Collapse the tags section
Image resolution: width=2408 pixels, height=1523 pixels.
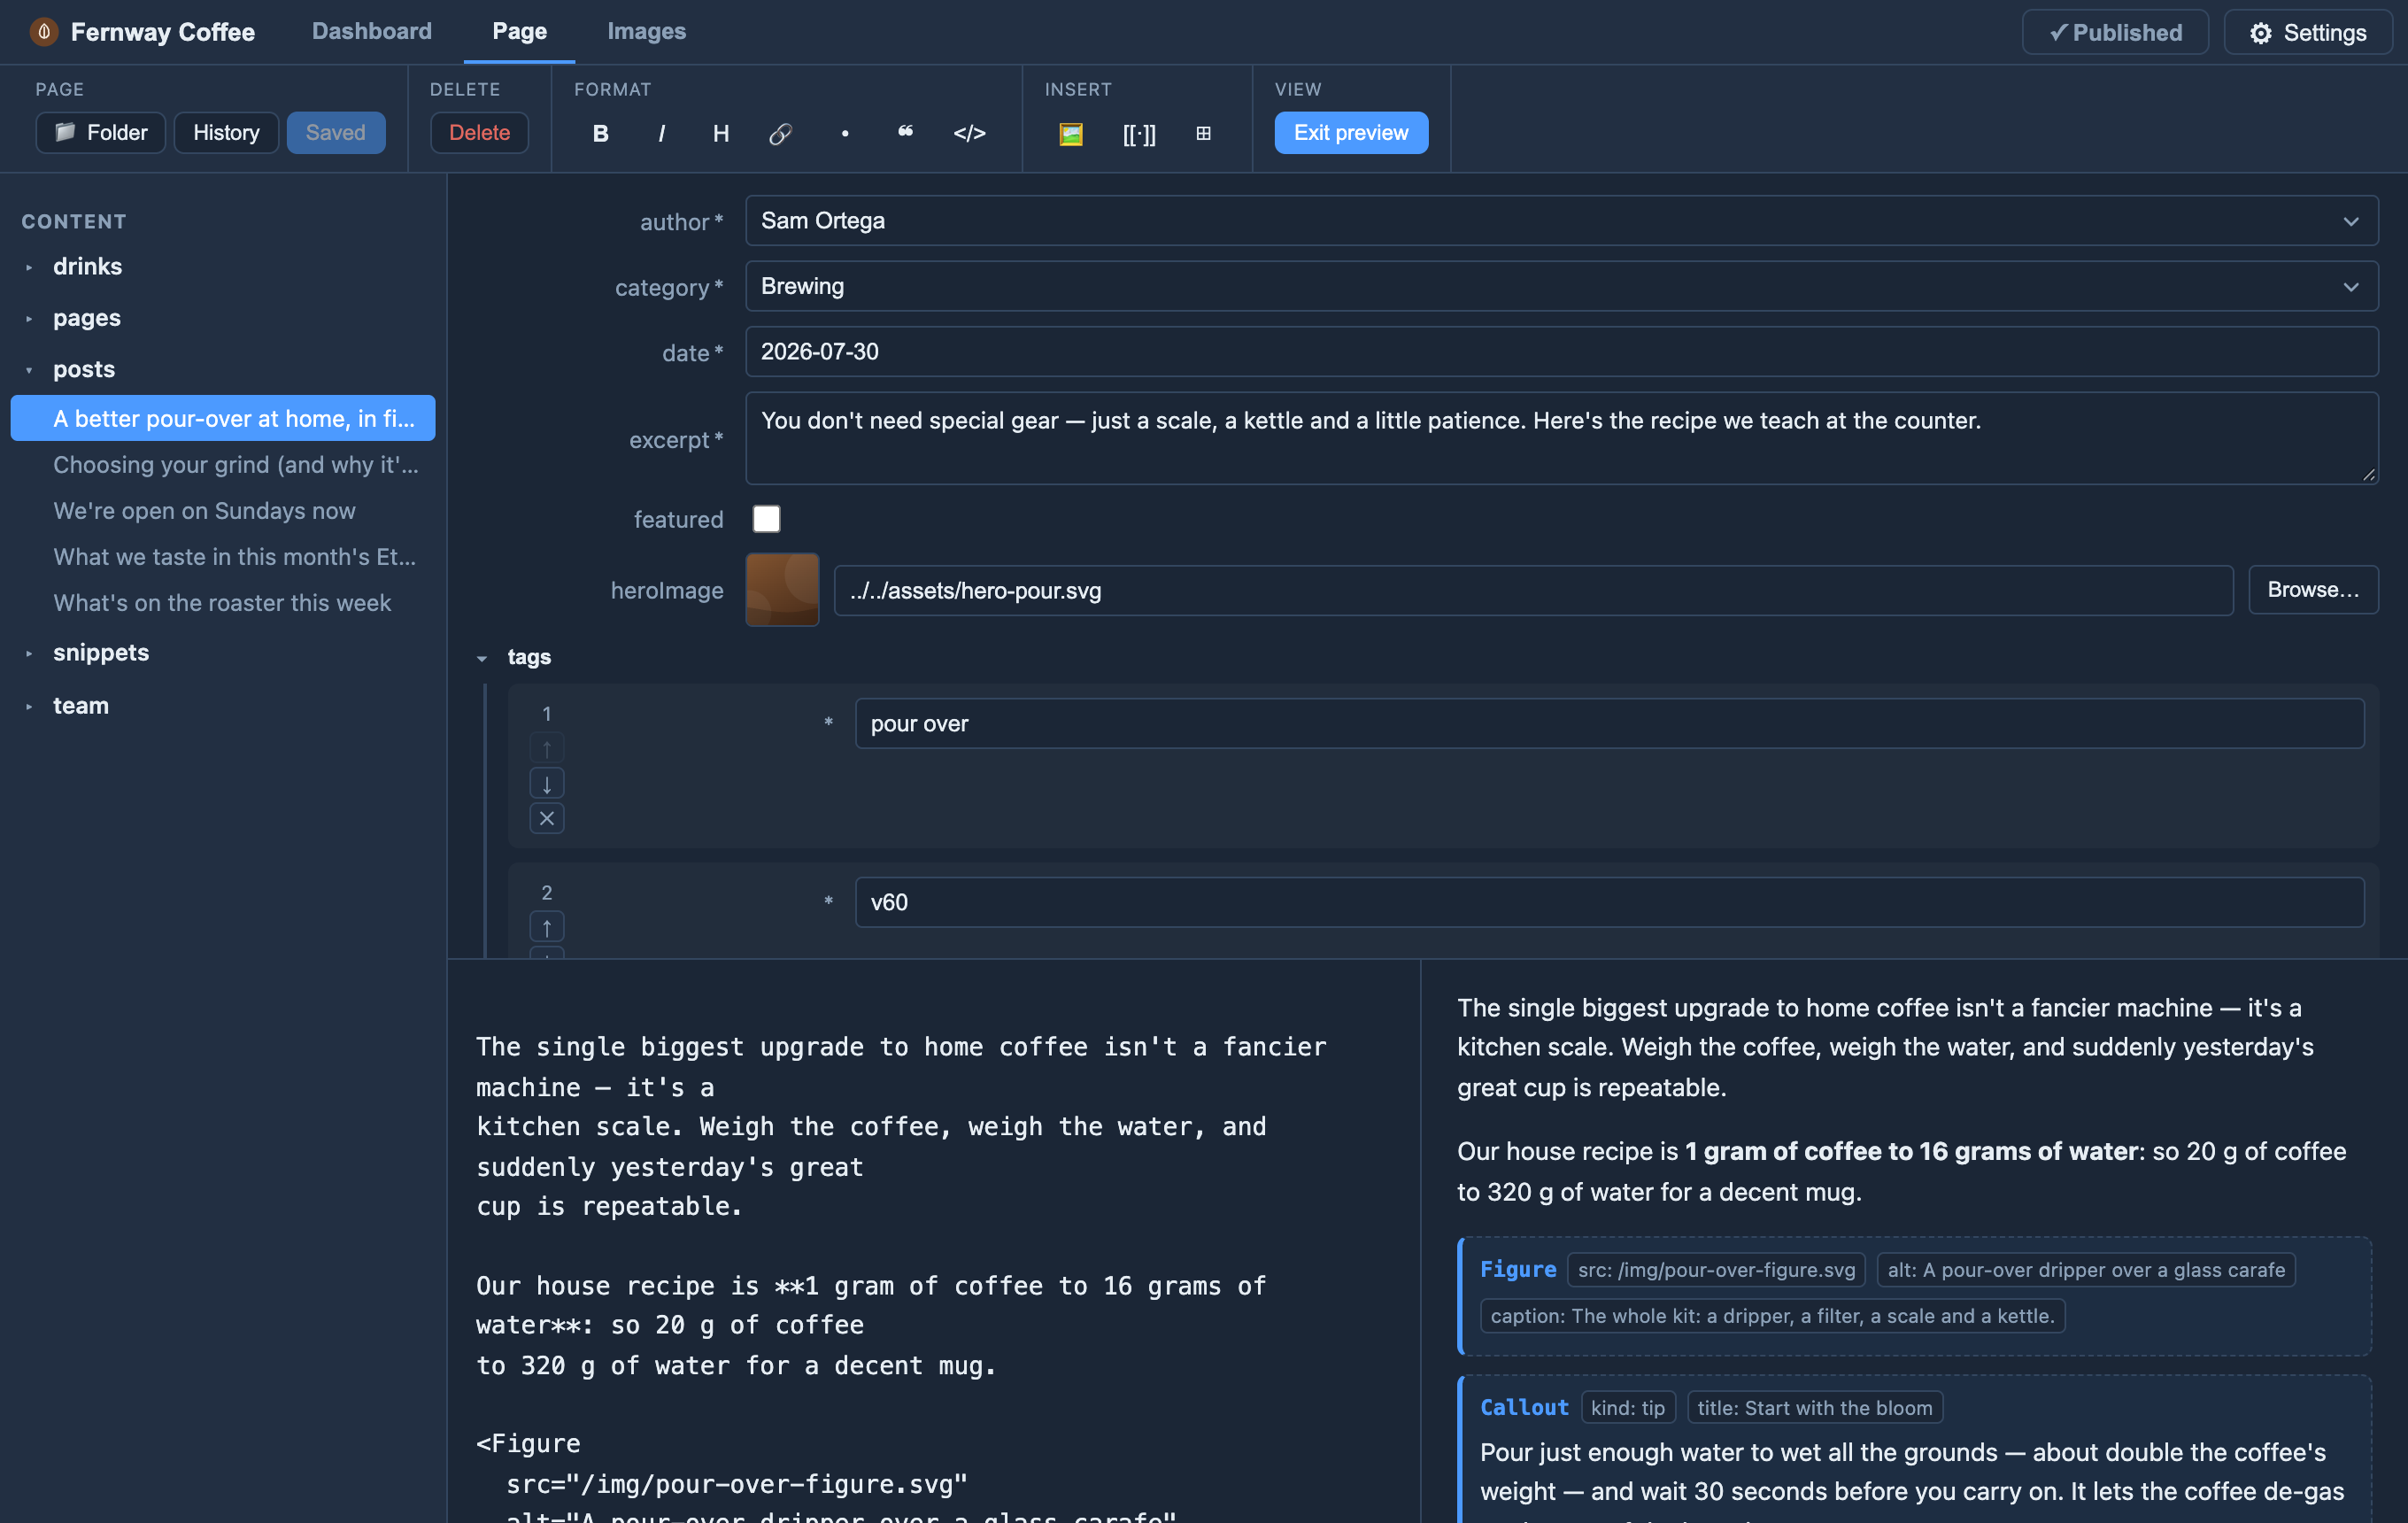pos(482,658)
